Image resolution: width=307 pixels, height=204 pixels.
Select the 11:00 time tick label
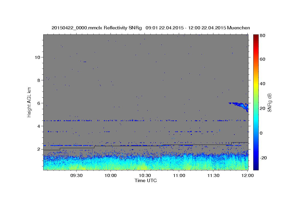coord(179,175)
